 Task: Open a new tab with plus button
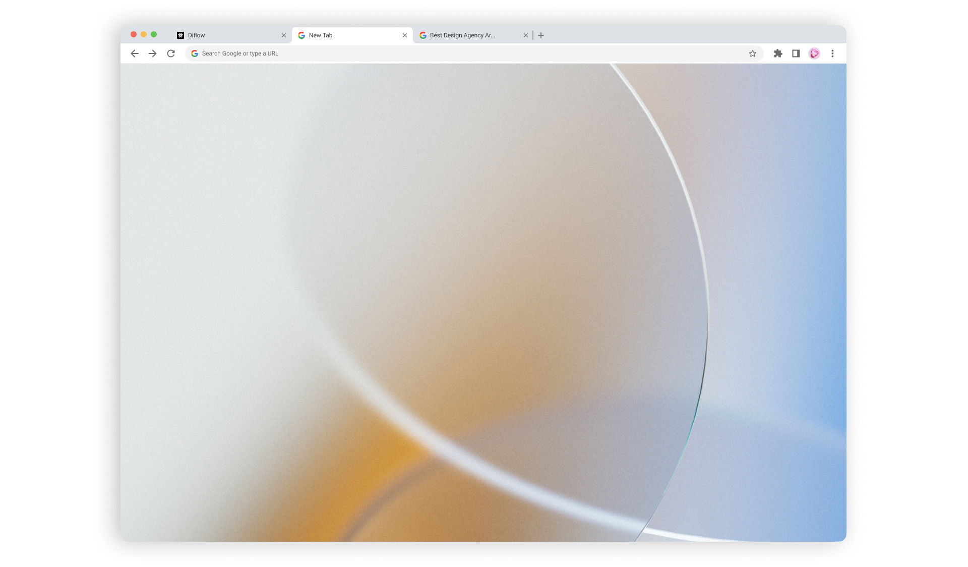pyautogui.click(x=541, y=35)
